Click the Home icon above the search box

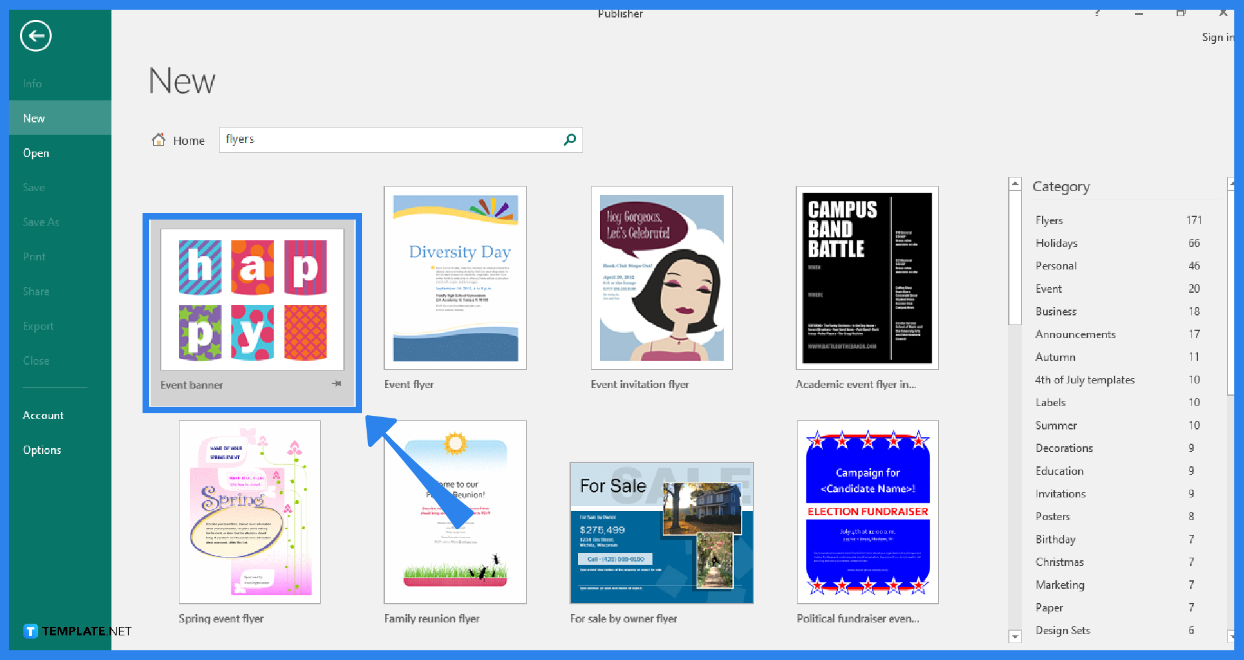coord(159,139)
